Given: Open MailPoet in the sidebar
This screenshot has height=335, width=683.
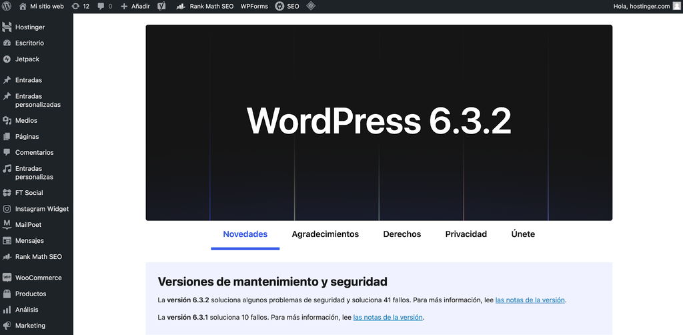Looking at the screenshot, I should click(28, 225).
